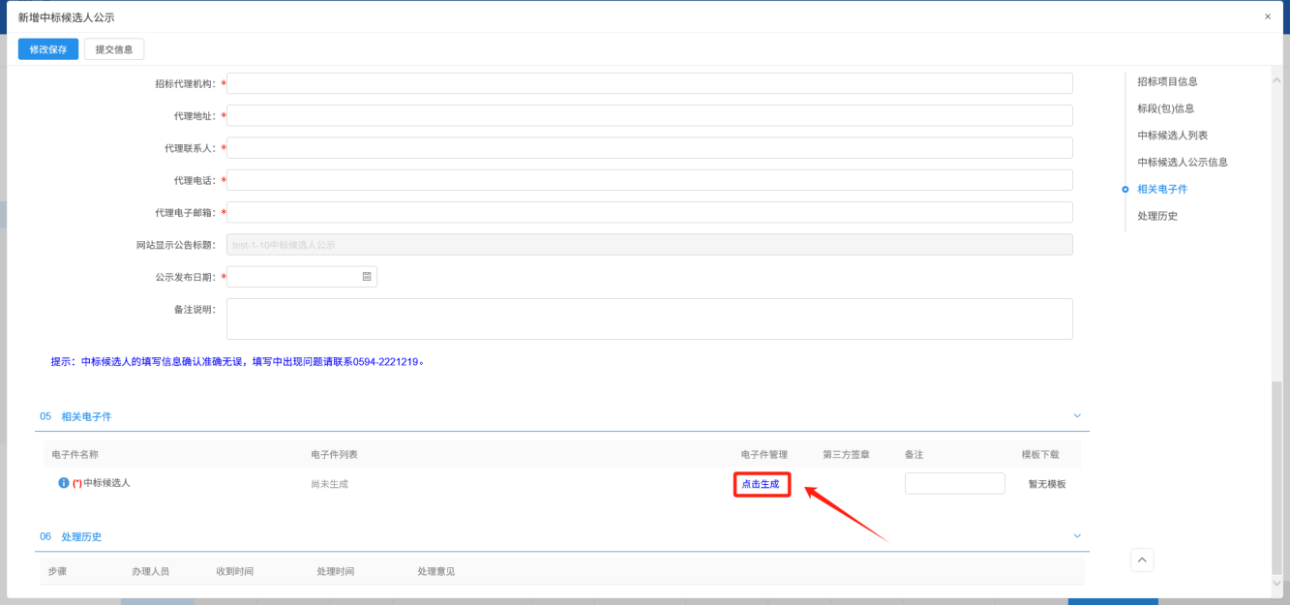
Task: Collapse the 06 处理历史 section
Action: (1077, 536)
